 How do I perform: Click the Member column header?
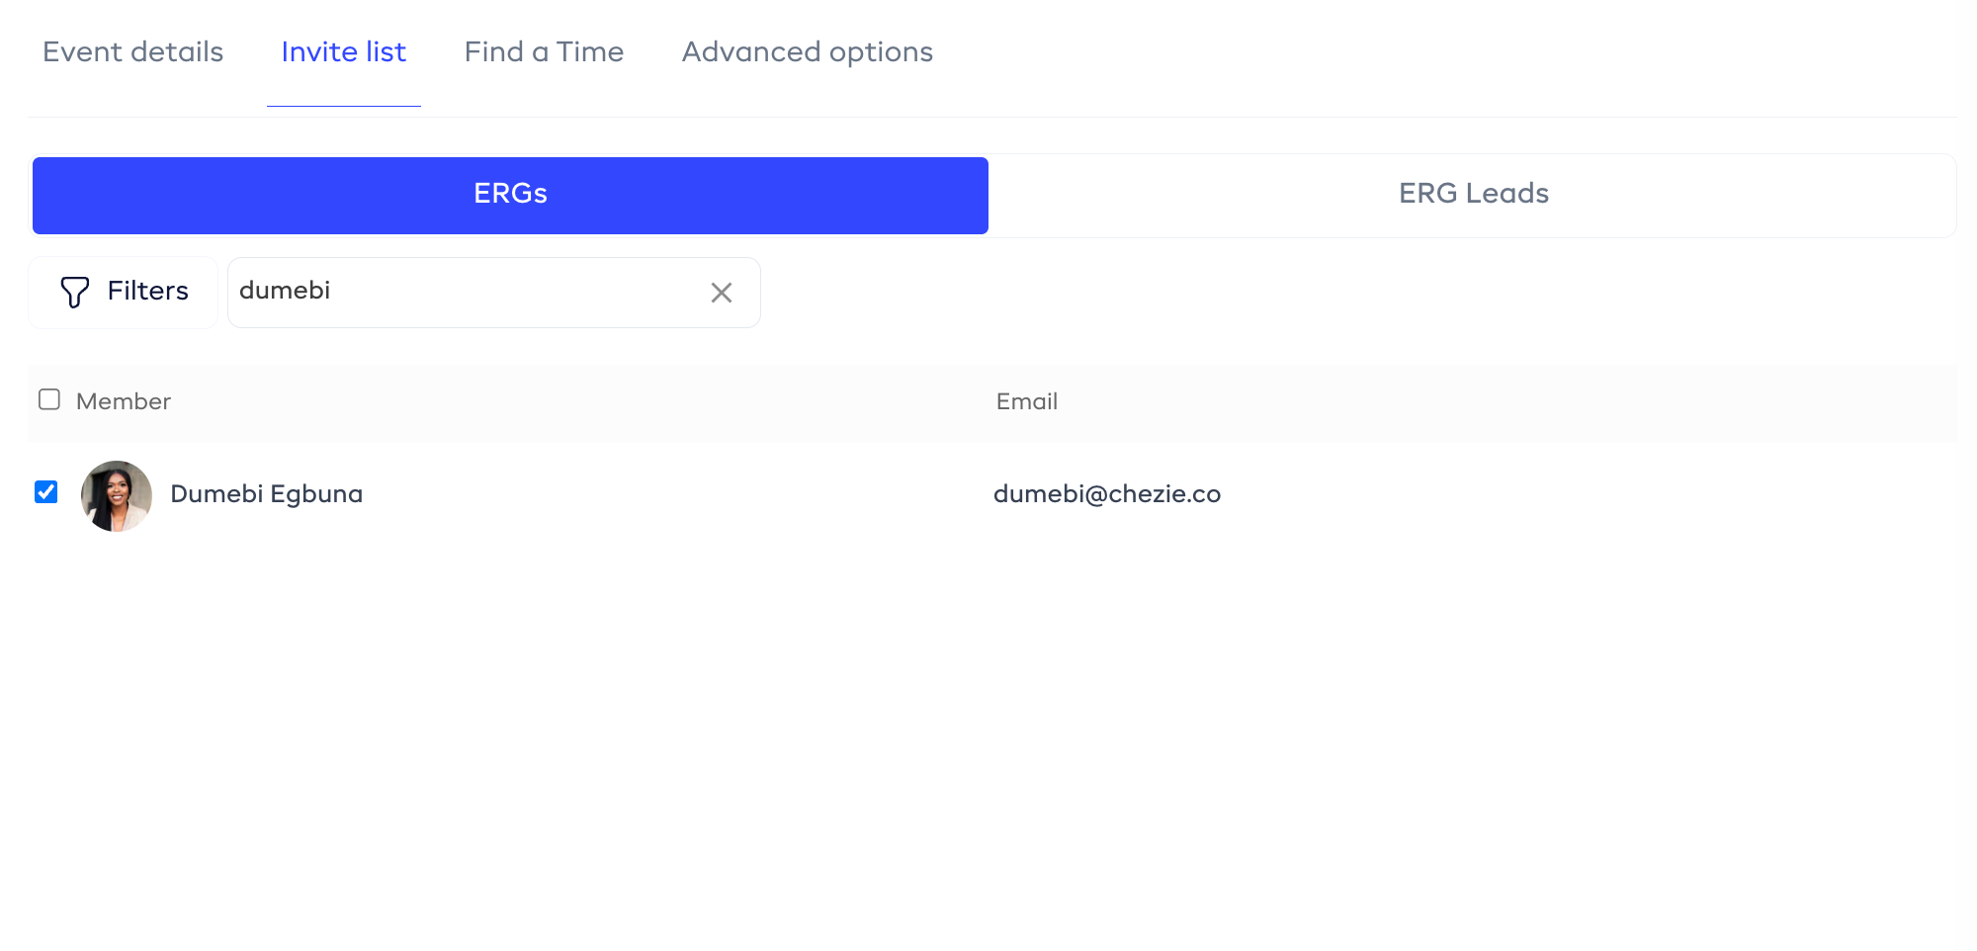click(x=124, y=401)
